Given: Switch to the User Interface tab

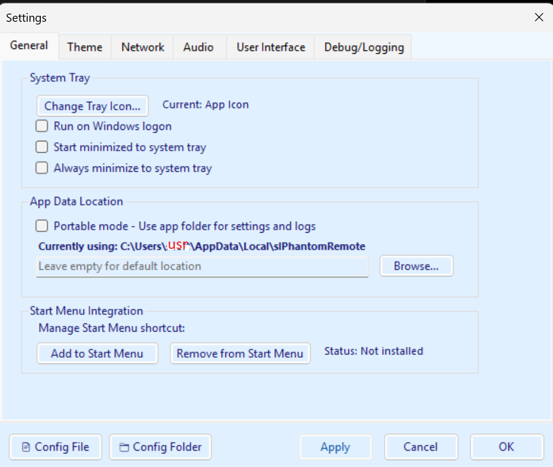Looking at the screenshot, I should click(270, 47).
